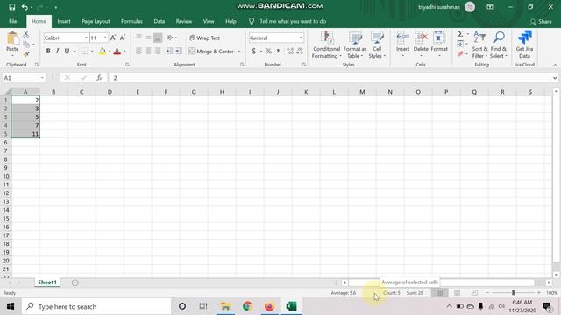This screenshot has height=315, width=561.
Task: Toggle Merge & Center
Action: point(211,52)
